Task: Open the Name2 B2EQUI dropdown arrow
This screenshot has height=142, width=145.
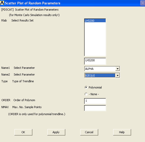Action: (x=117, y=76)
